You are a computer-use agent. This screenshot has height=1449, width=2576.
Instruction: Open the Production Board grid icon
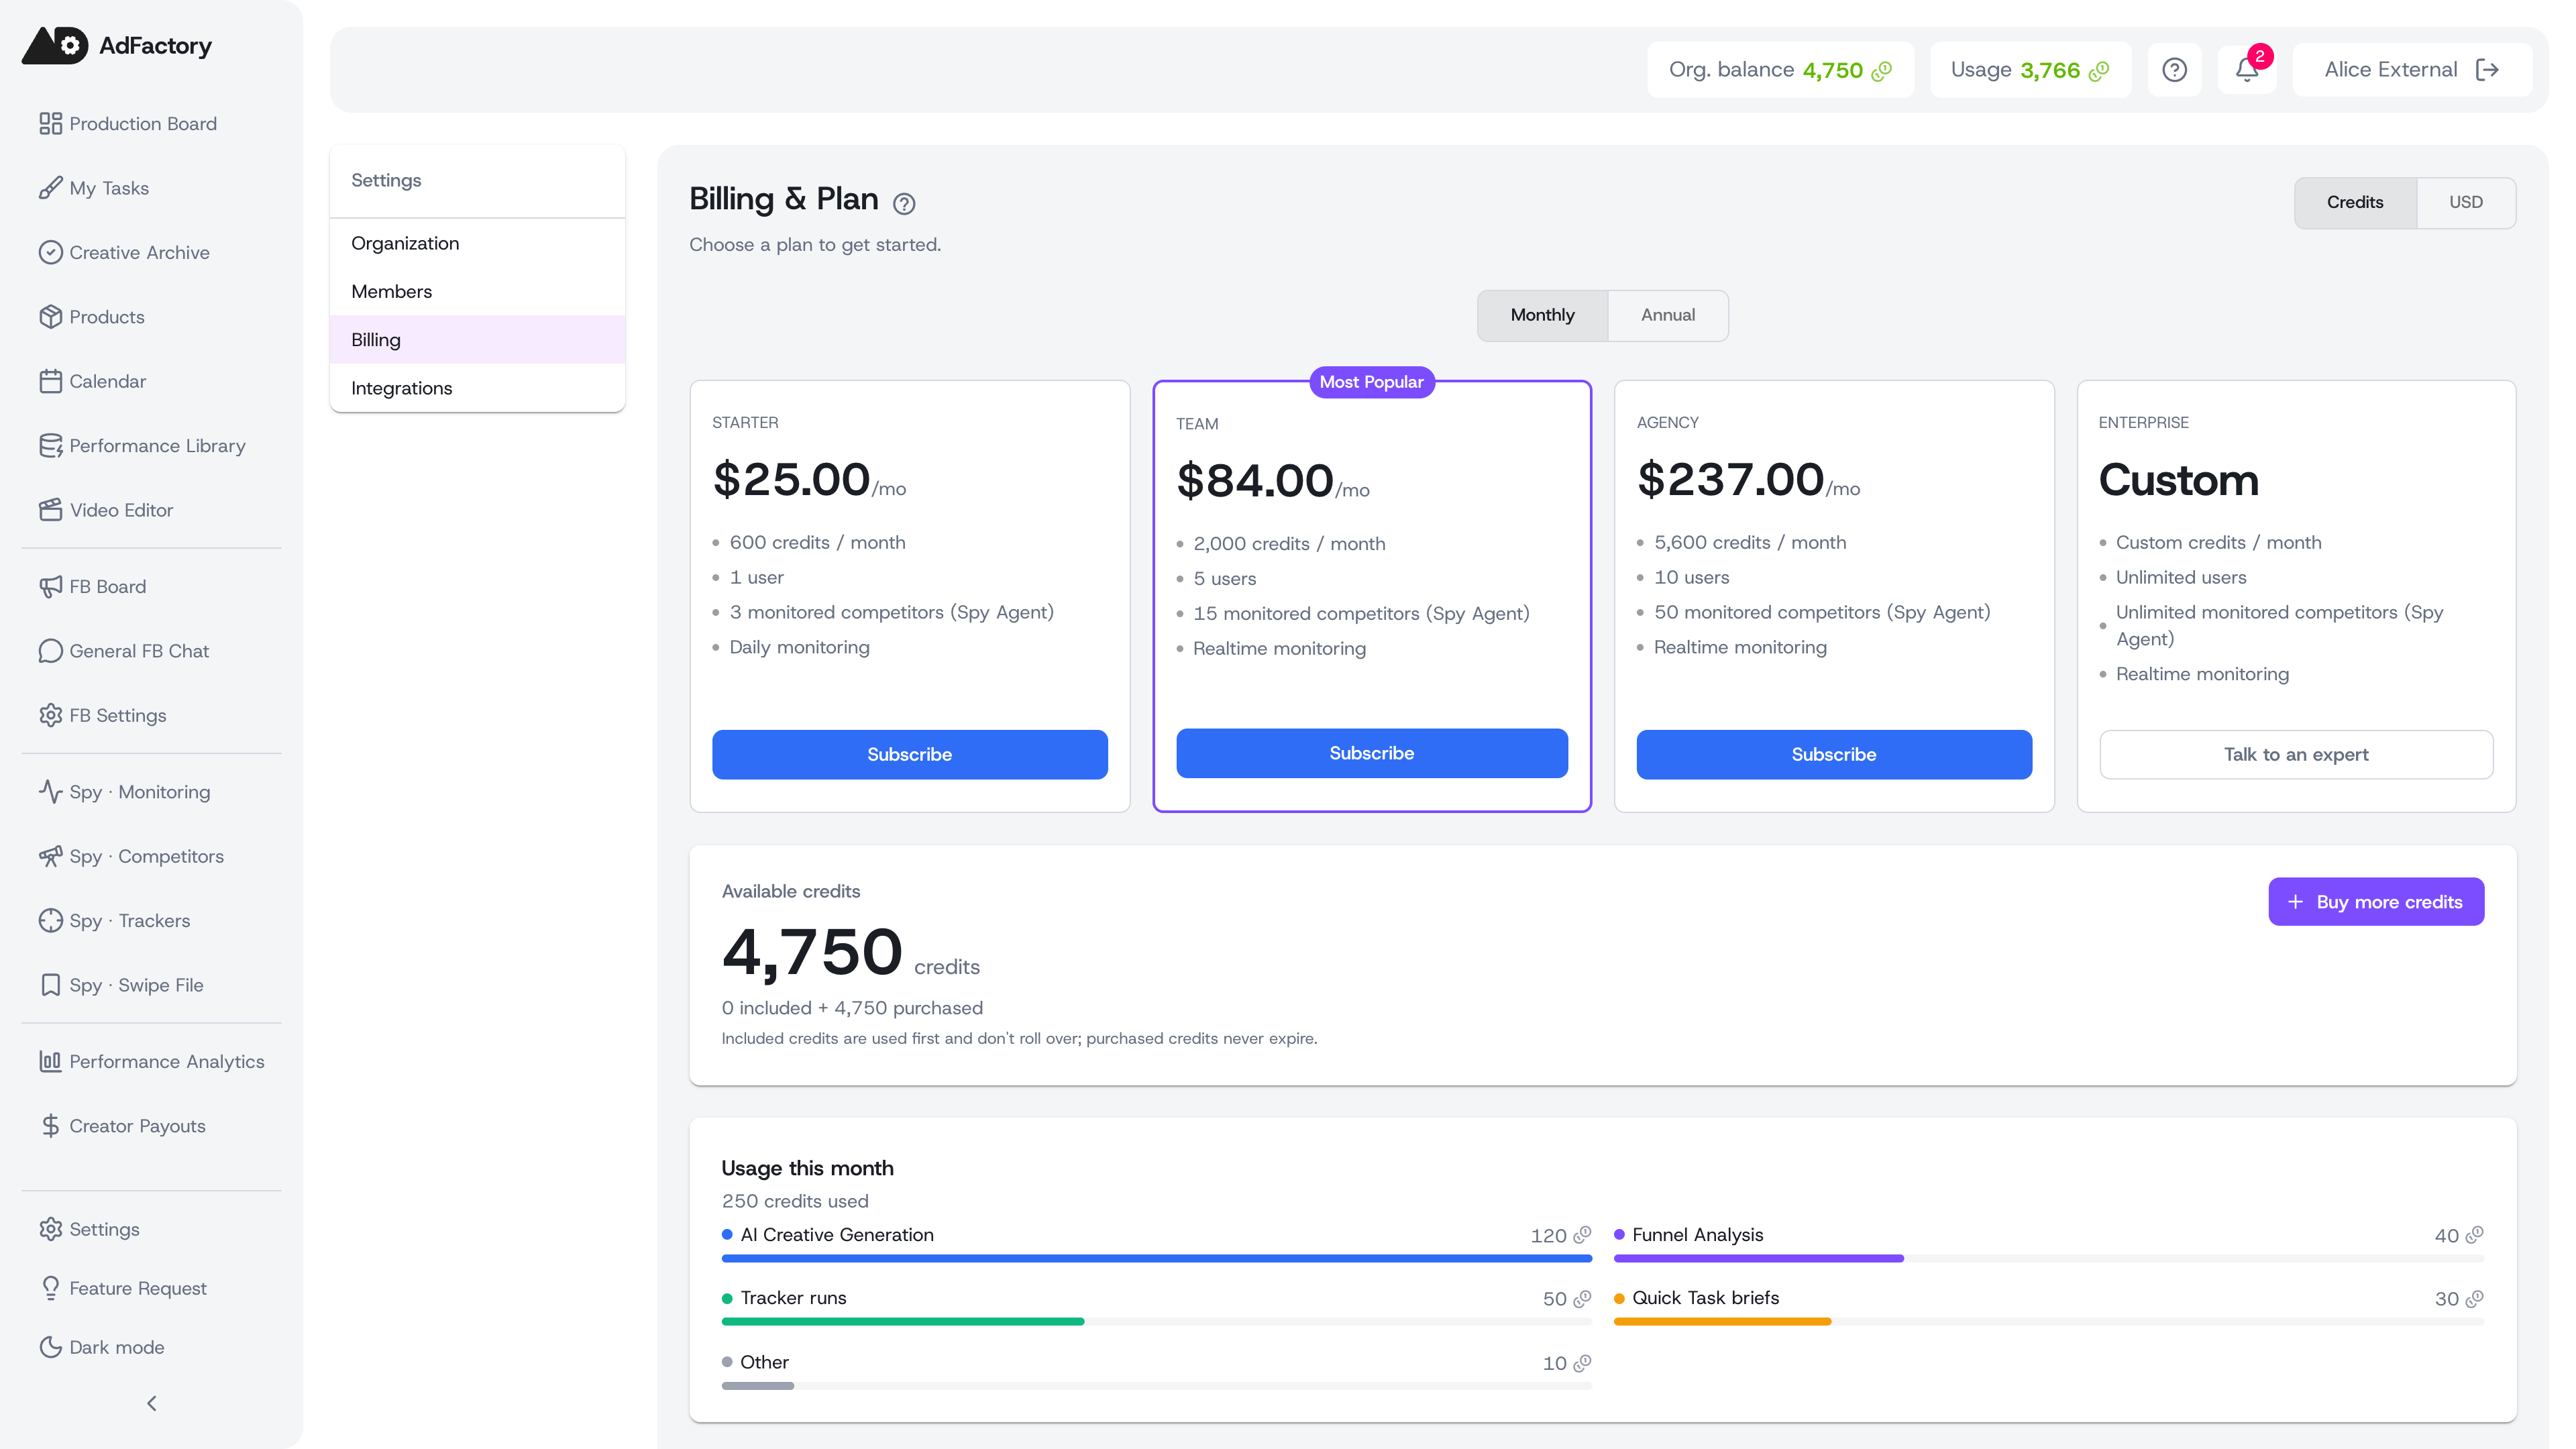[50, 123]
